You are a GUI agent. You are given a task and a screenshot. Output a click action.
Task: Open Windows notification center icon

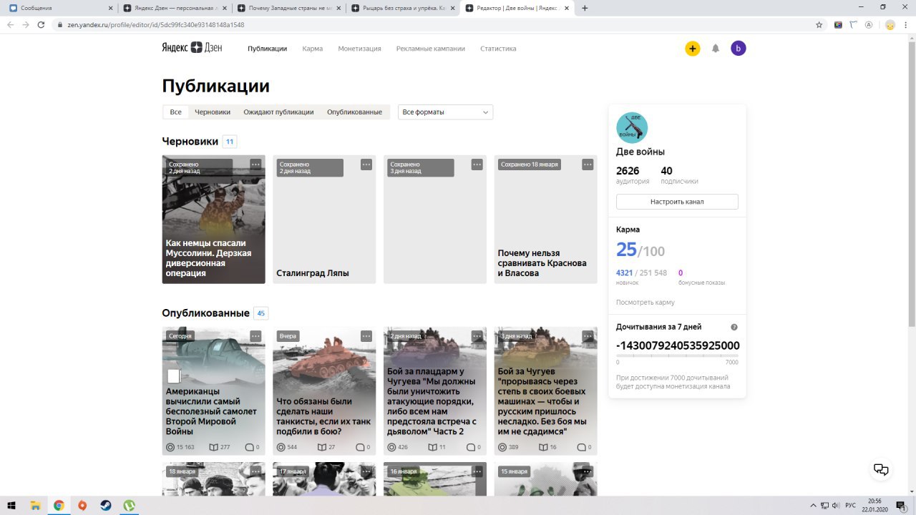(901, 505)
